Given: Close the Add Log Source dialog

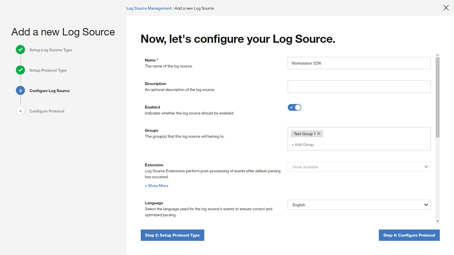Looking at the screenshot, I should 446,8.
